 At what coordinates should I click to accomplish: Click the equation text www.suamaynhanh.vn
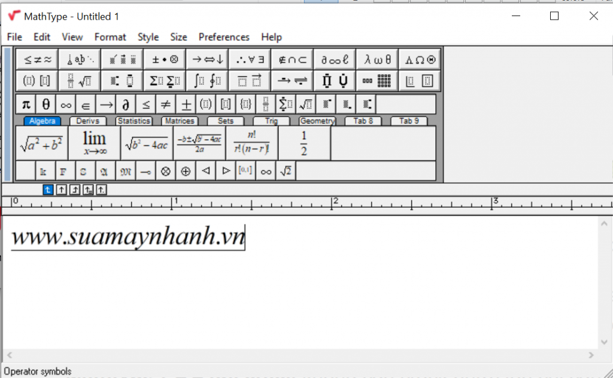(x=128, y=237)
